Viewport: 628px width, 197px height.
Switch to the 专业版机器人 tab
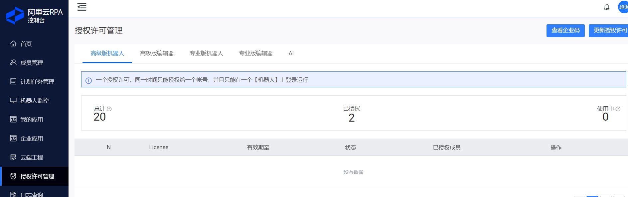click(x=206, y=53)
